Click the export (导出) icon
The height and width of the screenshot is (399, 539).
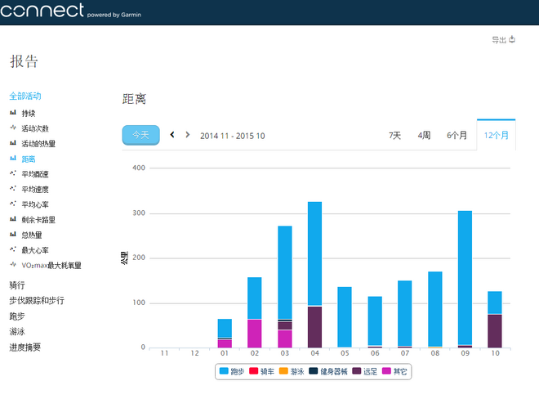coord(512,39)
